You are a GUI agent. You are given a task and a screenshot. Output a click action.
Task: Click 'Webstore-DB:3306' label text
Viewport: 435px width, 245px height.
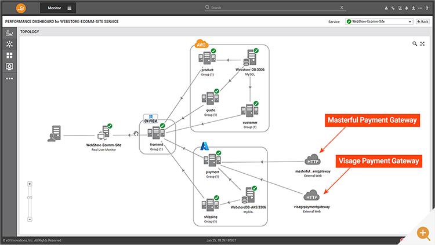250,70
